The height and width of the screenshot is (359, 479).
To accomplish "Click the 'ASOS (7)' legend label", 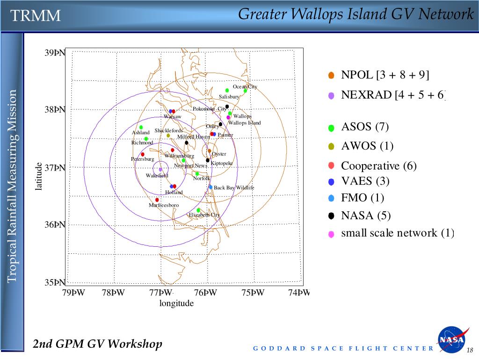I will (365, 127).
